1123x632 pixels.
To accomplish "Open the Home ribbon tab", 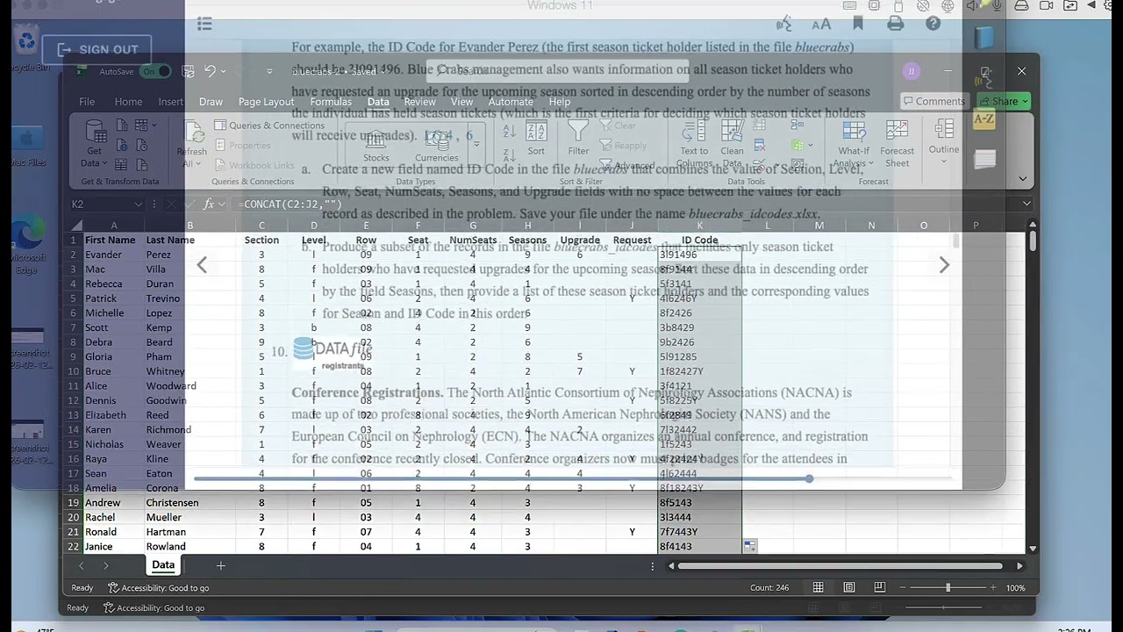I will point(128,102).
